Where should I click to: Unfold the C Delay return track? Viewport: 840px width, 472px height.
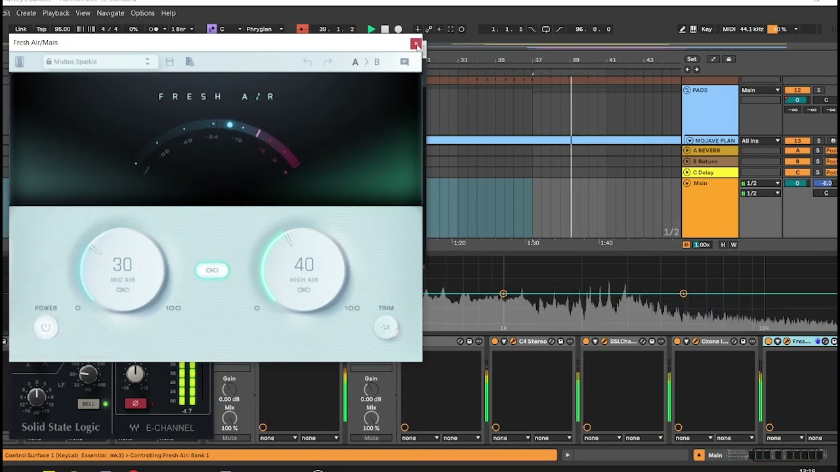coord(687,172)
